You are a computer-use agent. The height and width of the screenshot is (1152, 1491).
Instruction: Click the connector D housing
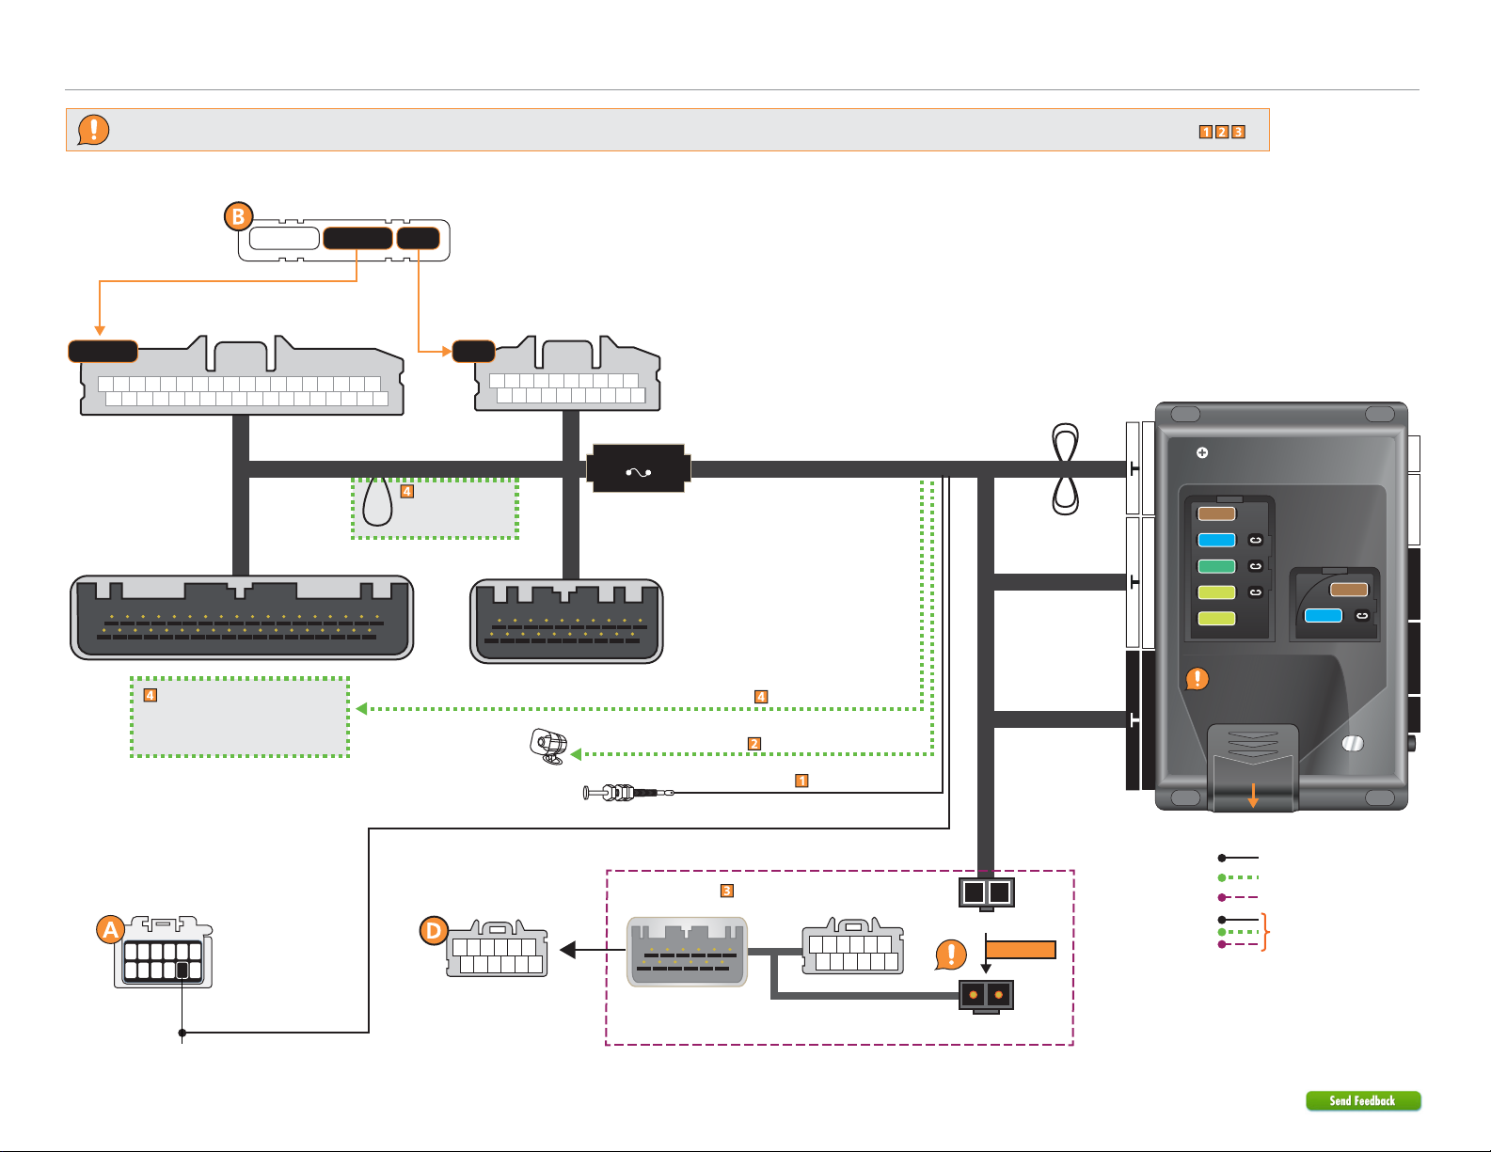coord(497,949)
